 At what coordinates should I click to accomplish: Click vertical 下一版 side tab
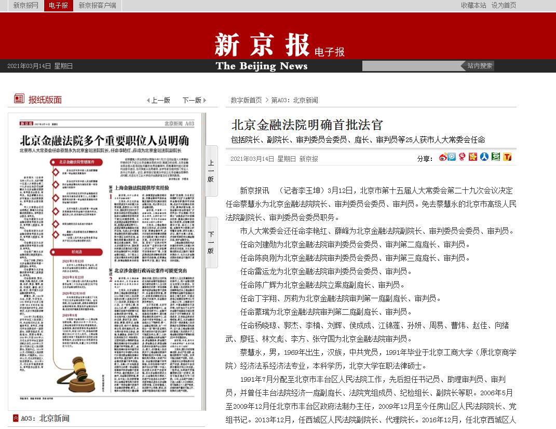click(211, 242)
